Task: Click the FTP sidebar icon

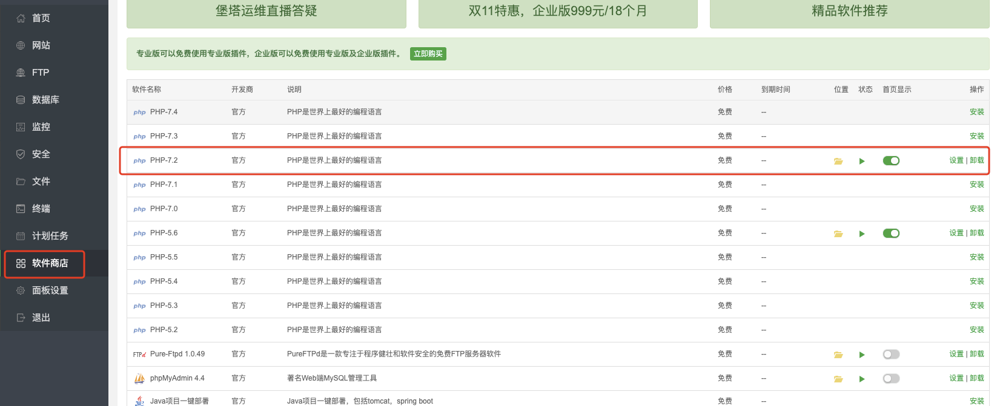Action: pyautogui.click(x=21, y=73)
